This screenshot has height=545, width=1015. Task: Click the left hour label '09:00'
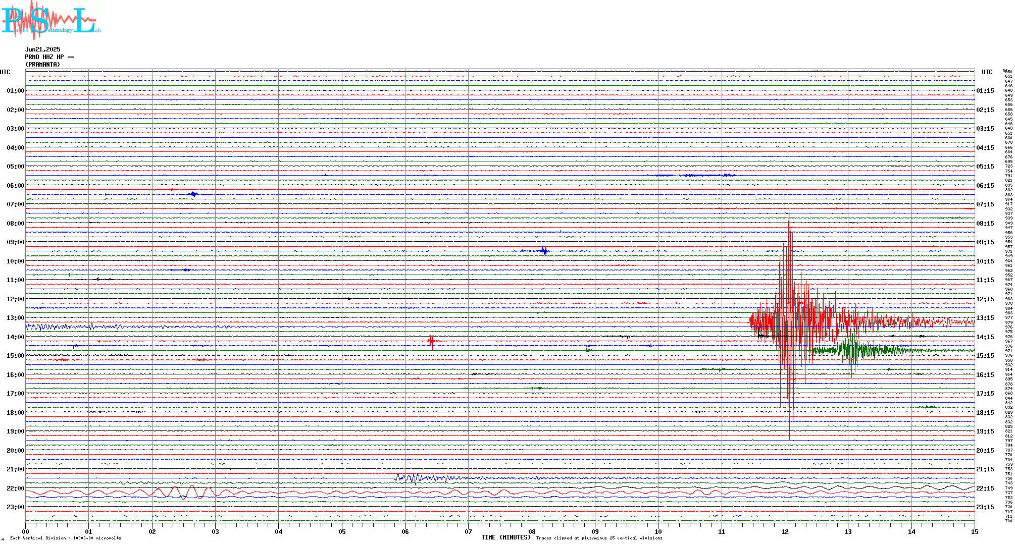tap(16, 242)
